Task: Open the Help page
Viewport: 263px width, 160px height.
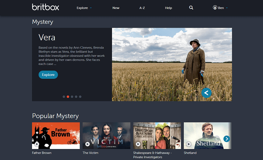Action: (x=168, y=8)
